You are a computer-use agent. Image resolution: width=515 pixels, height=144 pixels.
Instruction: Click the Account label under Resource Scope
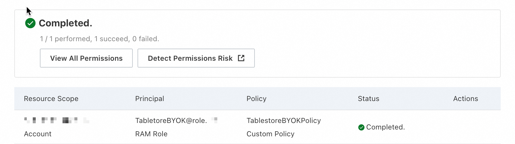(38, 134)
